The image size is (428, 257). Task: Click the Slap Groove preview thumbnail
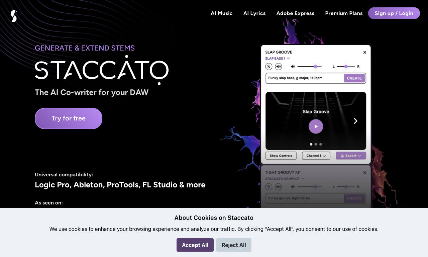click(x=316, y=121)
